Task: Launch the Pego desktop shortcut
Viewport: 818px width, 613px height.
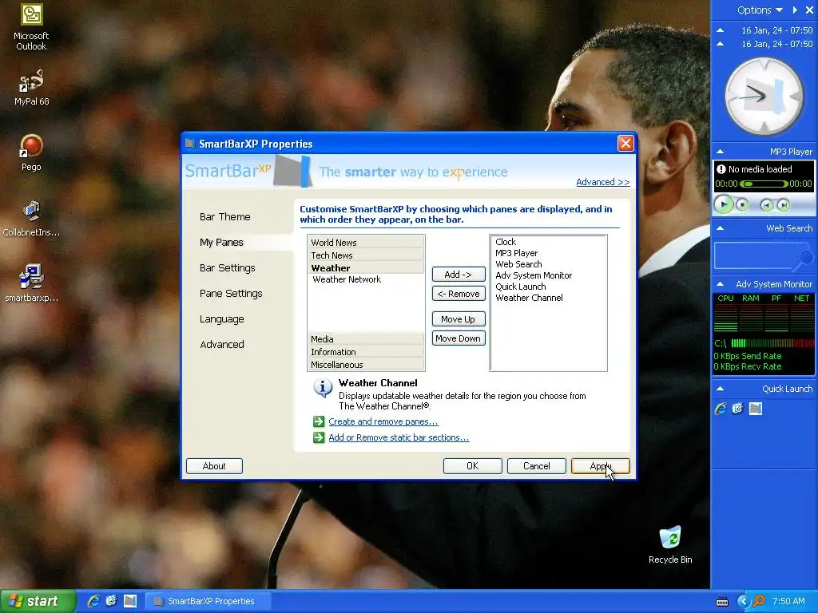Action: (x=31, y=152)
